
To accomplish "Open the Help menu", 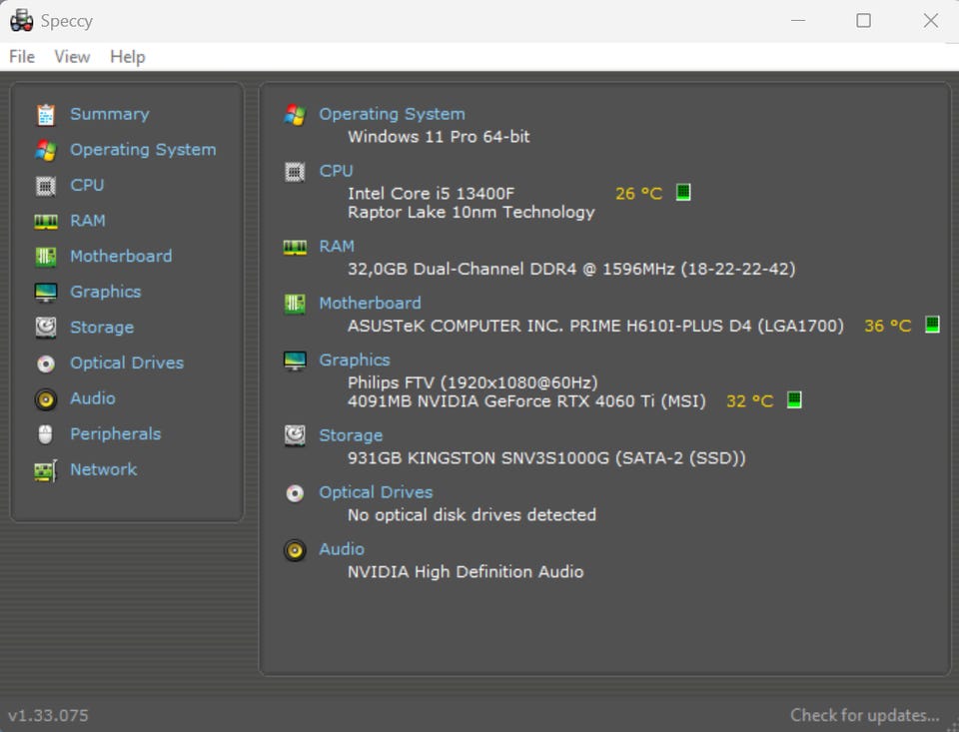I will [128, 57].
